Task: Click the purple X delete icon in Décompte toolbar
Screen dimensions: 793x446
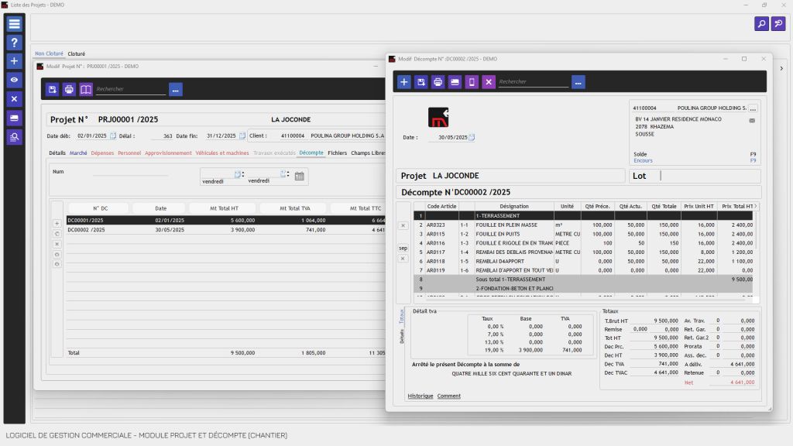Action: (x=488, y=82)
